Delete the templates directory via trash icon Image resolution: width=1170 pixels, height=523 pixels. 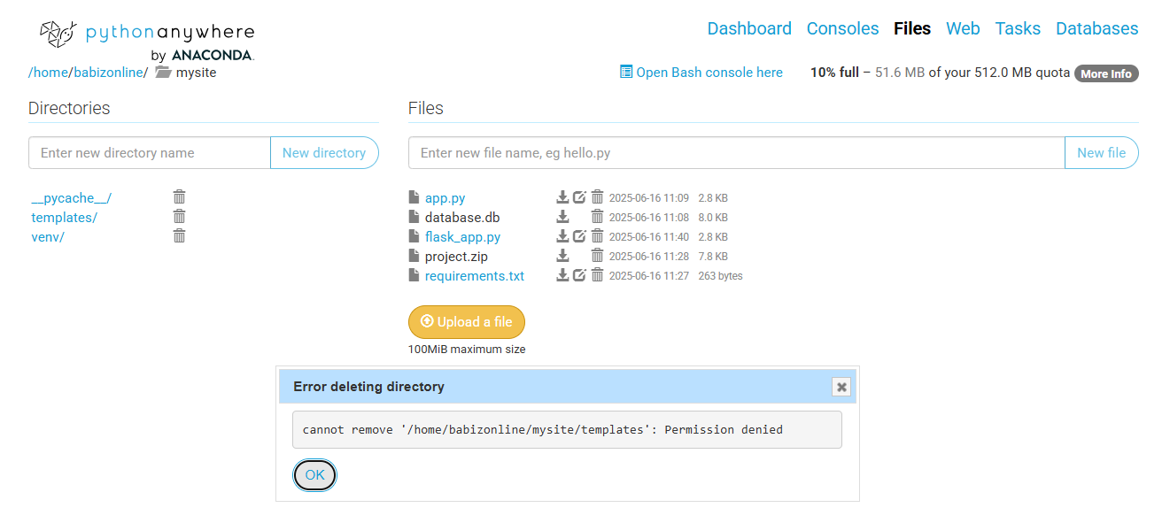pos(179,216)
